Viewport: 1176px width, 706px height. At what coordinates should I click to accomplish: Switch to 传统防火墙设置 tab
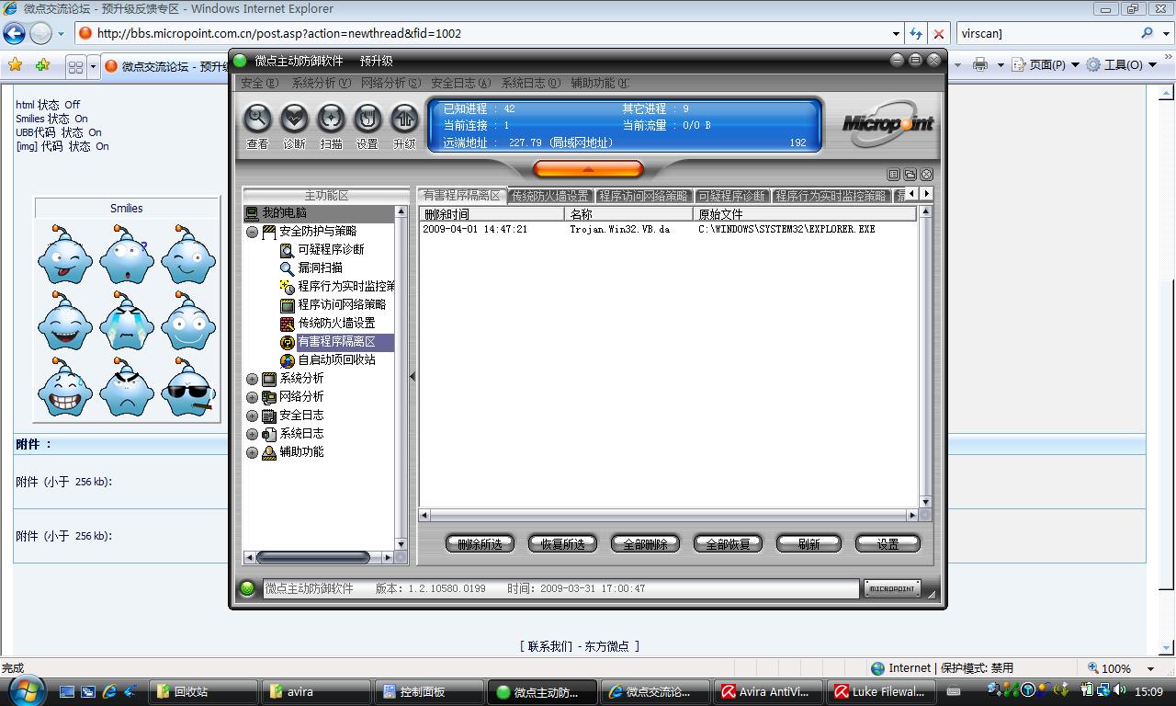point(550,196)
